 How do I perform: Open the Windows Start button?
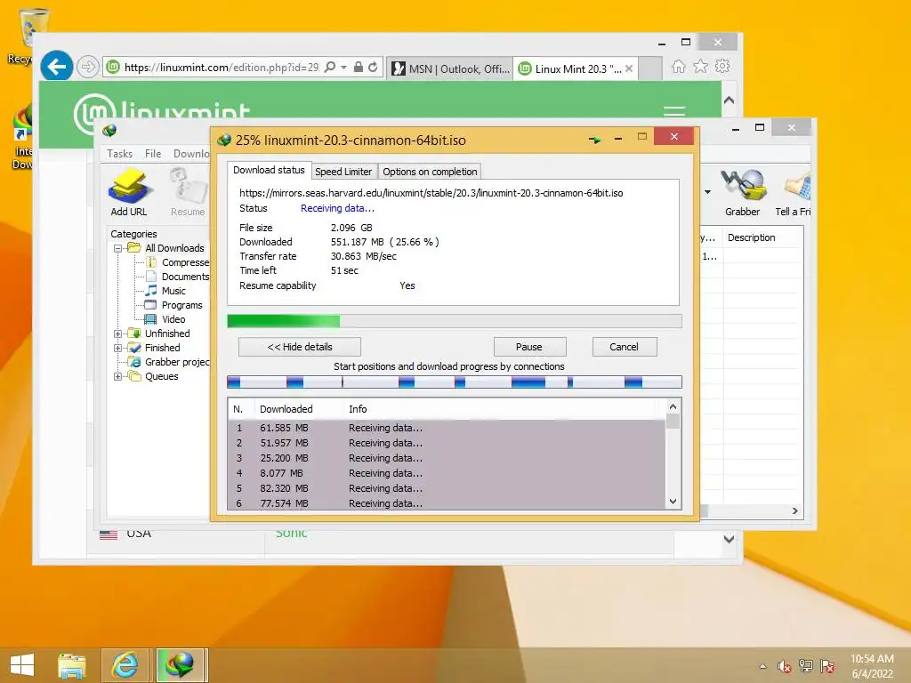point(22,664)
